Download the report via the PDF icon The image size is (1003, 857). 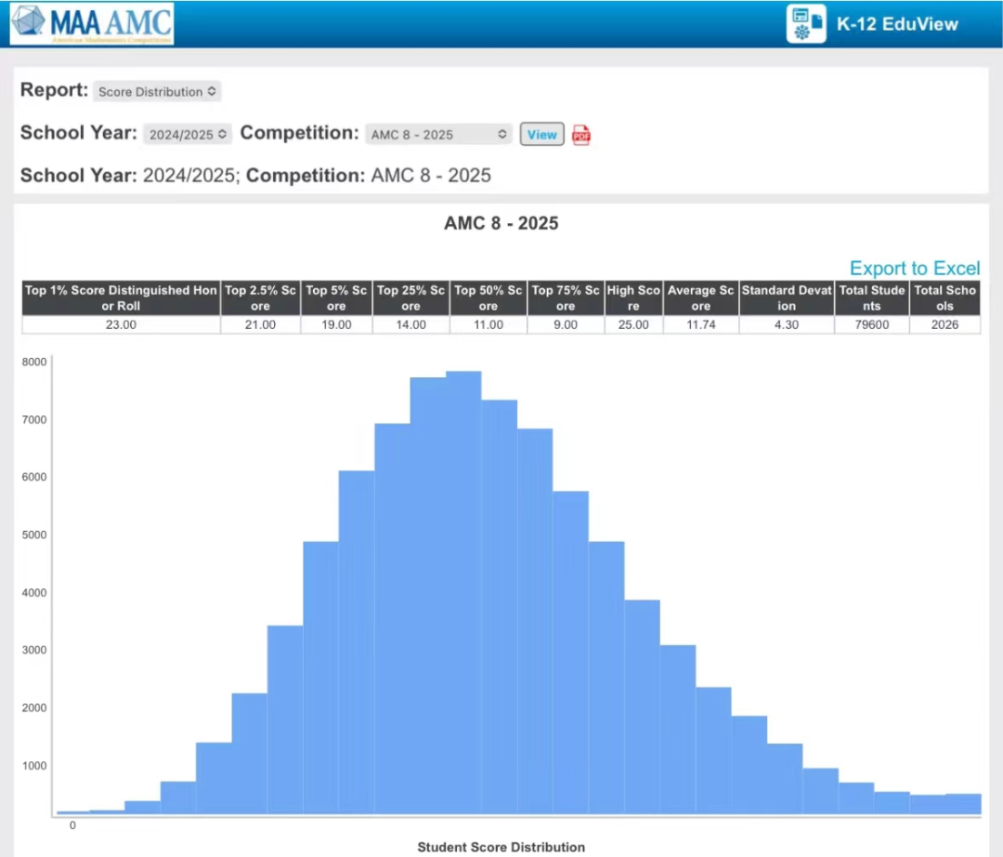581,135
